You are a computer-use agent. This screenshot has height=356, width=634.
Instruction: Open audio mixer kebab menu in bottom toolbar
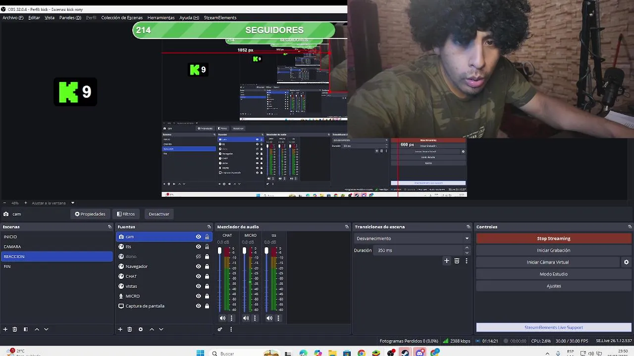tap(231, 329)
